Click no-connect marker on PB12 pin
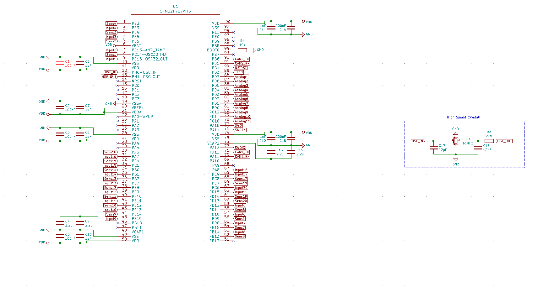 tap(233, 241)
